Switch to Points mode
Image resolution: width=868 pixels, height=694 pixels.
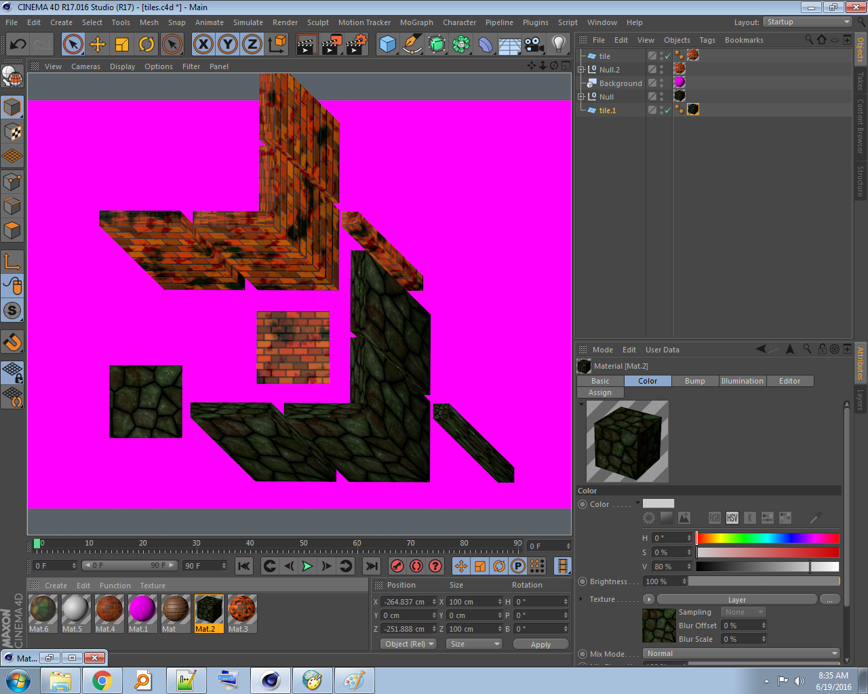(x=12, y=181)
